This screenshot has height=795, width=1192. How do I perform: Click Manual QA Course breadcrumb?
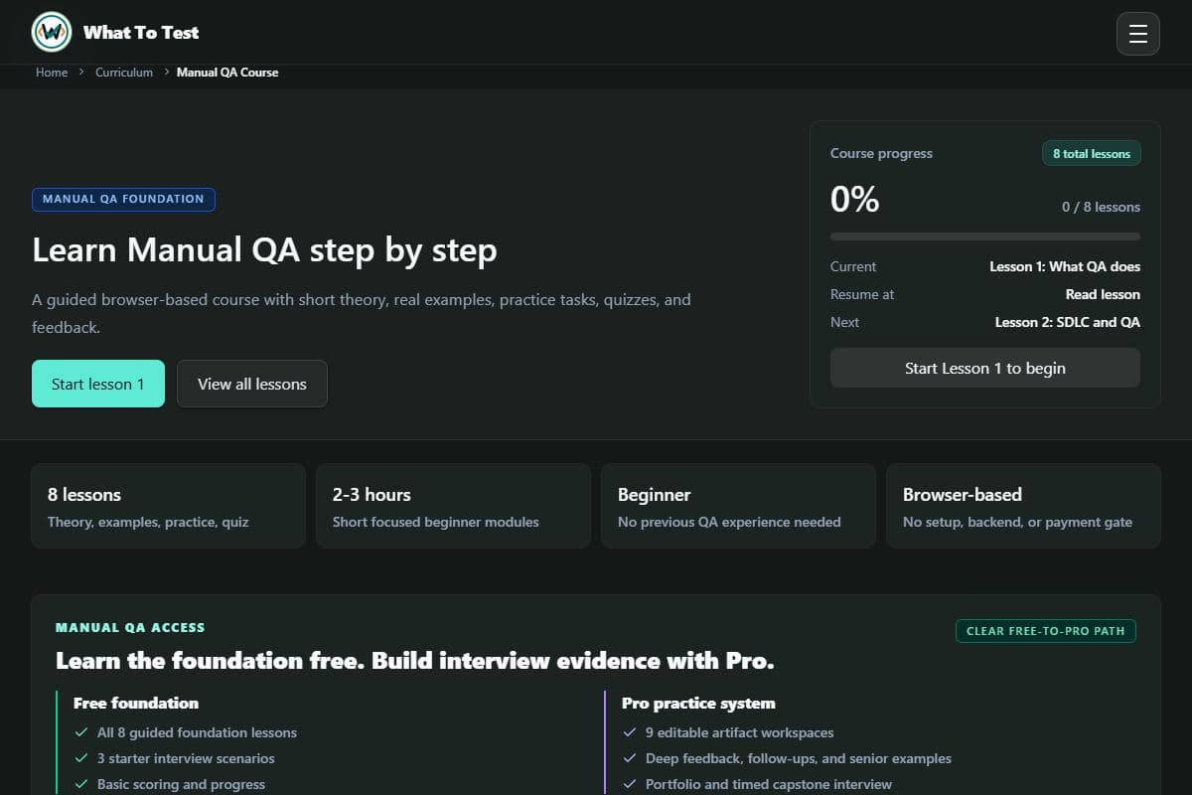[227, 73]
